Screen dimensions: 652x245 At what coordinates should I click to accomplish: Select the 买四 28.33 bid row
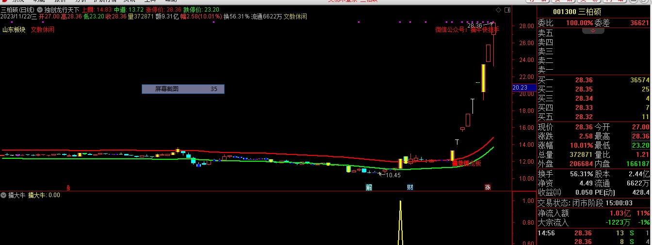pos(594,107)
